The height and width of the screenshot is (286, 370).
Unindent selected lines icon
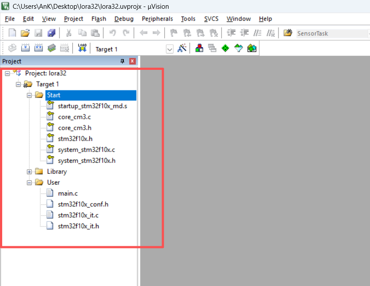[244, 33]
